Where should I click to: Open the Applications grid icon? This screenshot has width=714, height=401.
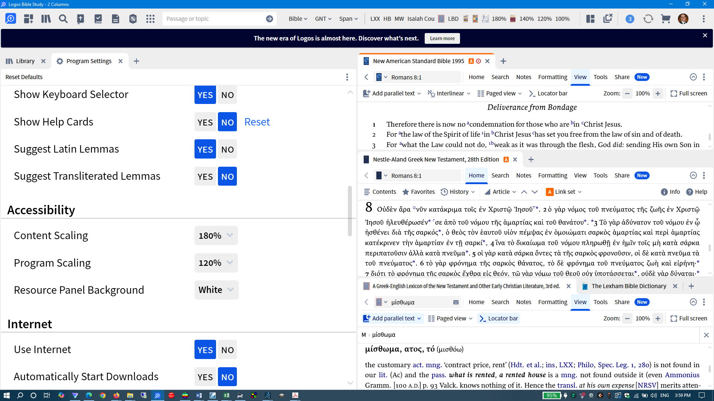coord(150,19)
